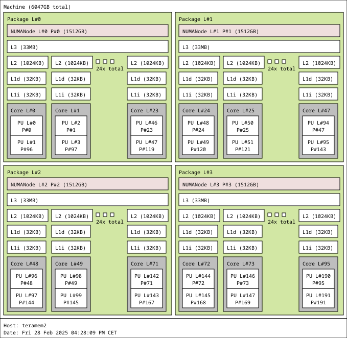Viewport: 347px width, 338px height.
Task: Select PU L#1 P#96 in Core L#0
Action: coord(27,146)
